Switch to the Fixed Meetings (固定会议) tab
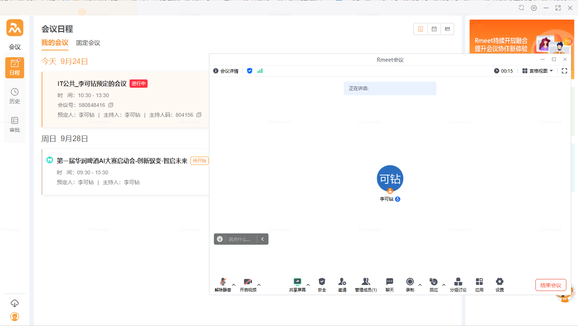The image size is (578, 326). [x=88, y=43]
